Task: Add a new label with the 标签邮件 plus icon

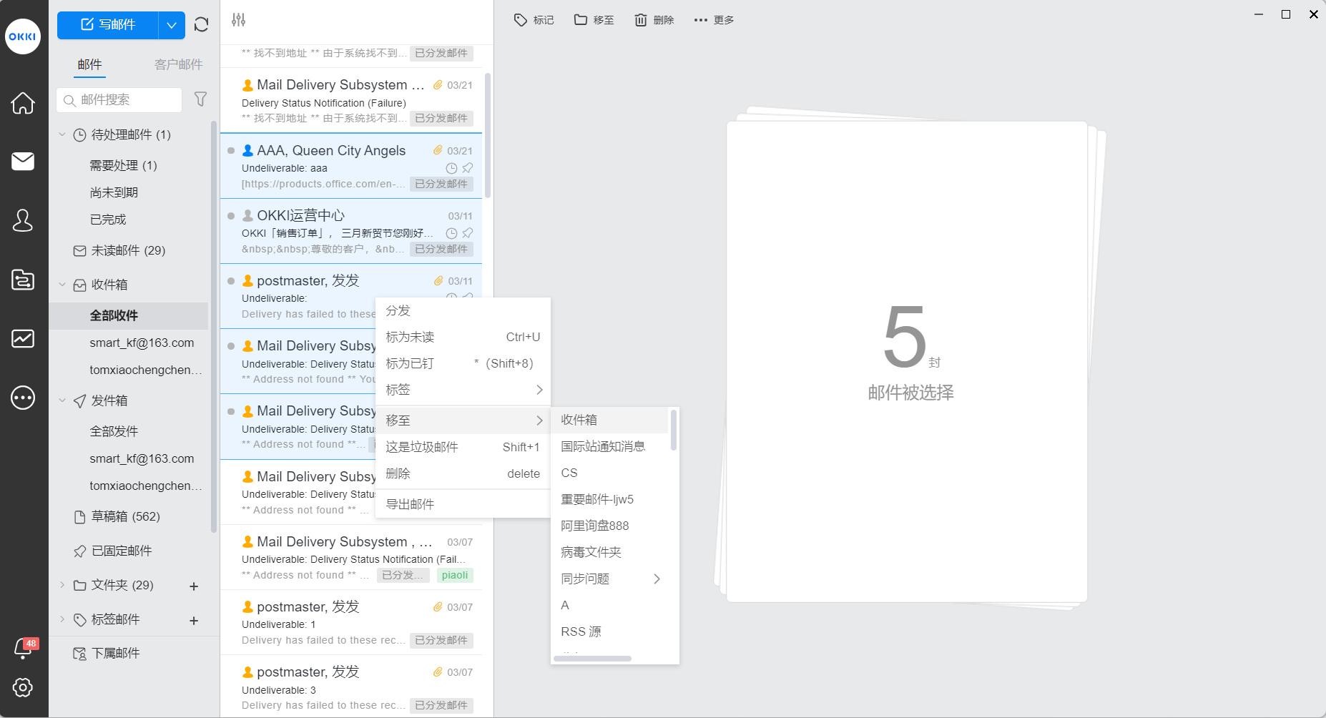Action: coord(194,621)
